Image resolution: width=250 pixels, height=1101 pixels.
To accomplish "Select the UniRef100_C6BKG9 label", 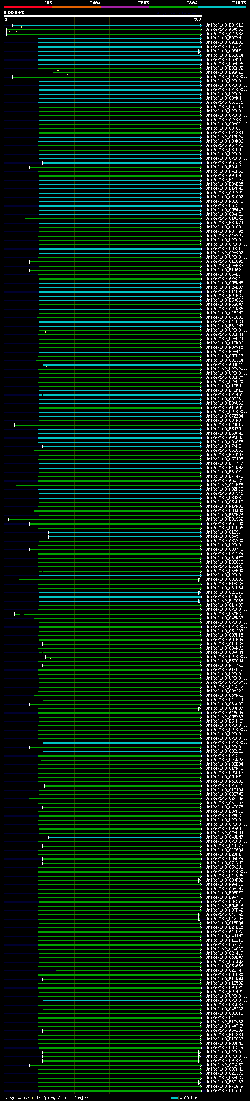I will tap(224, 1078).
